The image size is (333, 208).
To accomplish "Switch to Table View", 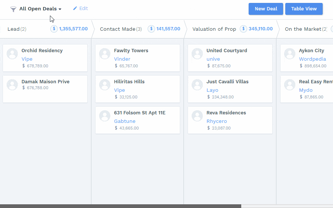I will click(304, 9).
